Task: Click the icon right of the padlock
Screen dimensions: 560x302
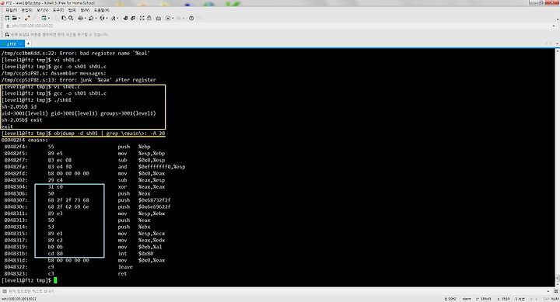Action: tap(158, 18)
